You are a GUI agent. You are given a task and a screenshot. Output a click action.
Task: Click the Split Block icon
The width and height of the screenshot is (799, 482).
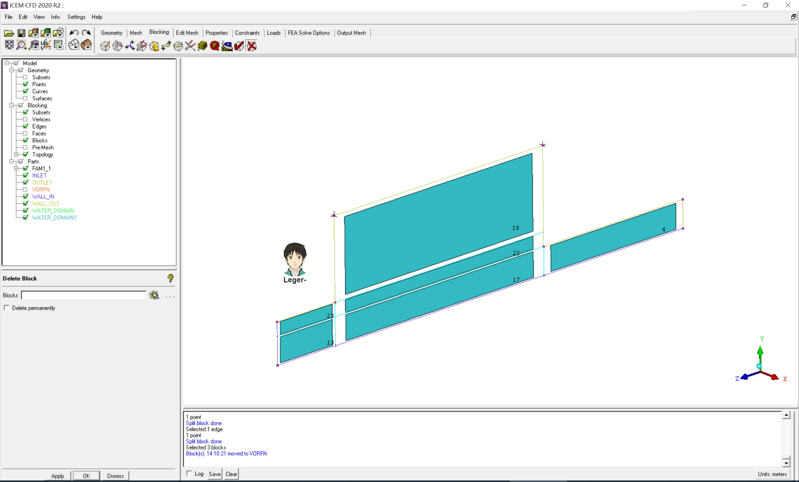(x=117, y=46)
